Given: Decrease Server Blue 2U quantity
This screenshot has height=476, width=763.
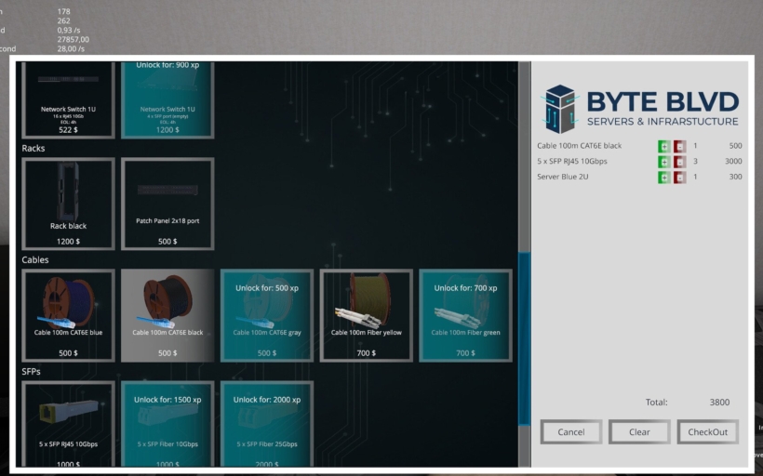Looking at the screenshot, I should pos(679,177).
